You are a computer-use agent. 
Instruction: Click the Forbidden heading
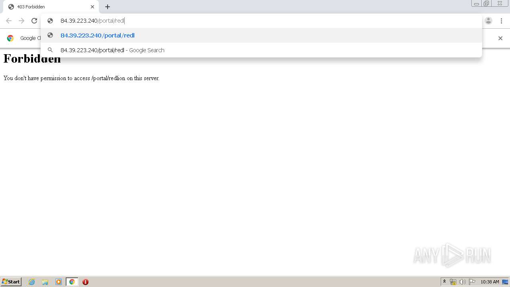tap(32, 59)
